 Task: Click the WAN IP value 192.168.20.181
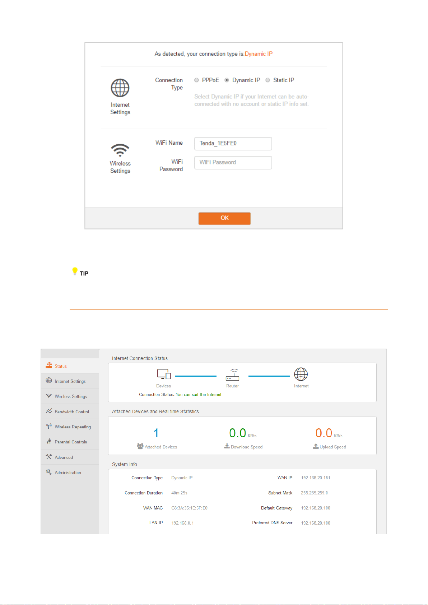click(x=316, y=478)
